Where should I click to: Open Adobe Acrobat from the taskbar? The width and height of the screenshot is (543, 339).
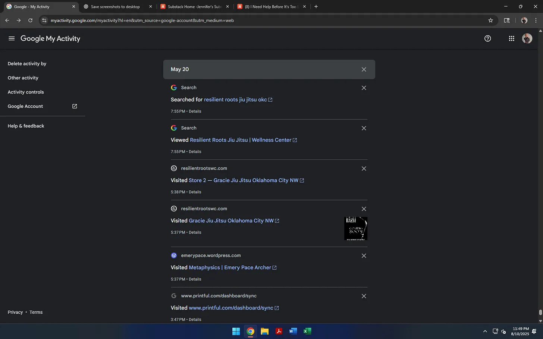pyautogui.click(x=279, y=331)
